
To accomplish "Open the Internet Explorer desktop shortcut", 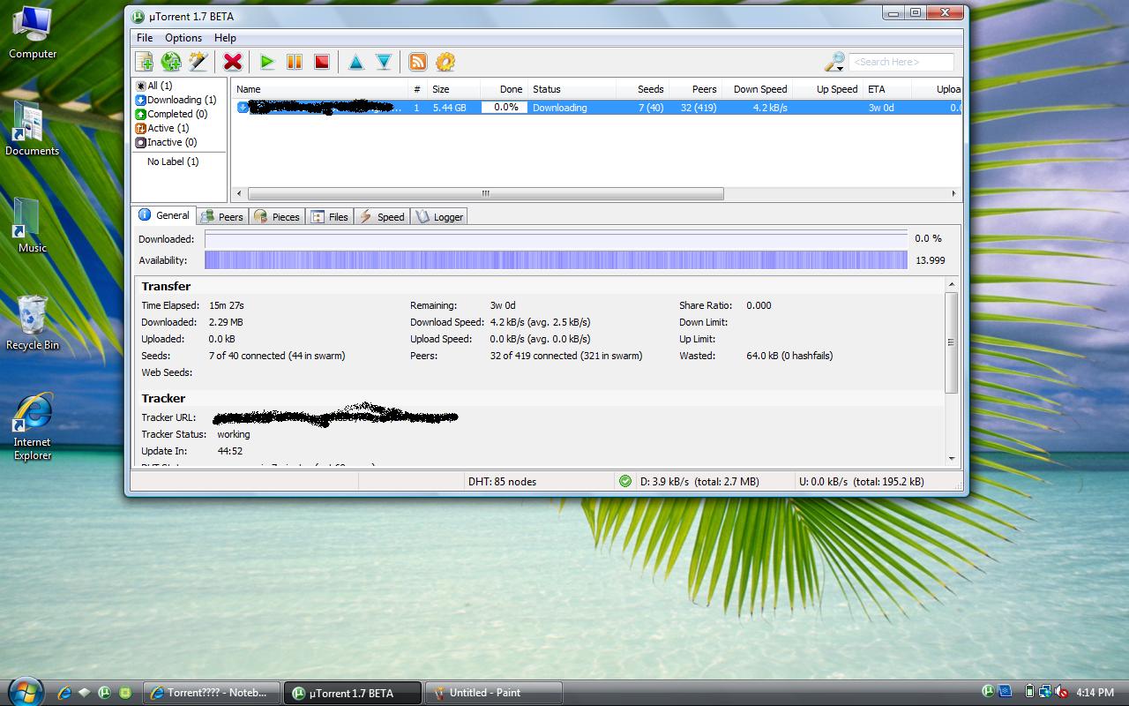I will [33, 427].
